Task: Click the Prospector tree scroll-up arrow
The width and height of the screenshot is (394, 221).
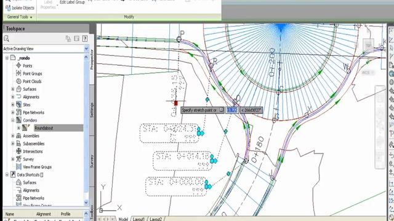Action: point(86,57)
